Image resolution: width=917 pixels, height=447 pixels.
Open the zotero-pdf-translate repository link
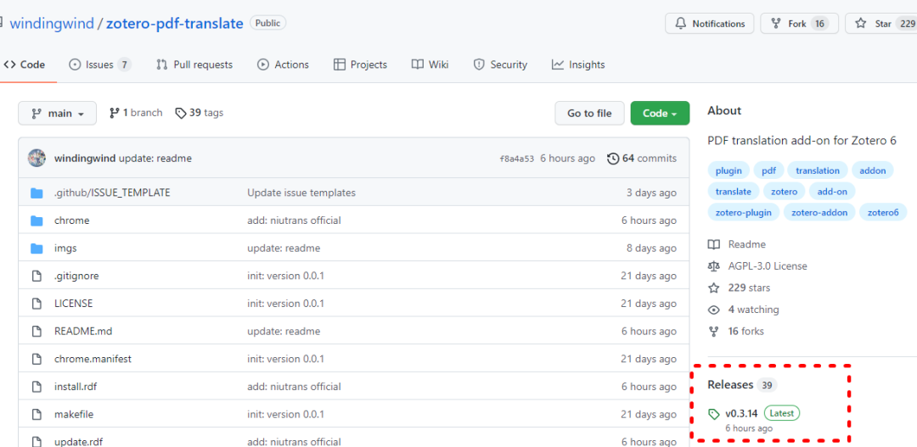(x=174, y=24)
